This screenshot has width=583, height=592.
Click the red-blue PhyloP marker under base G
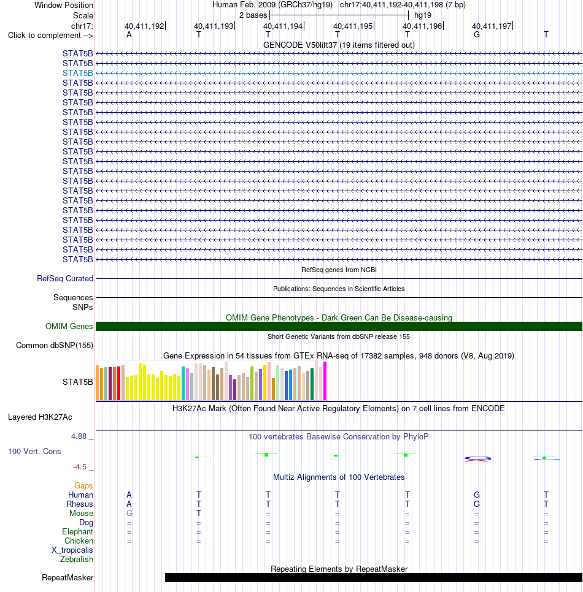[477, 459]
